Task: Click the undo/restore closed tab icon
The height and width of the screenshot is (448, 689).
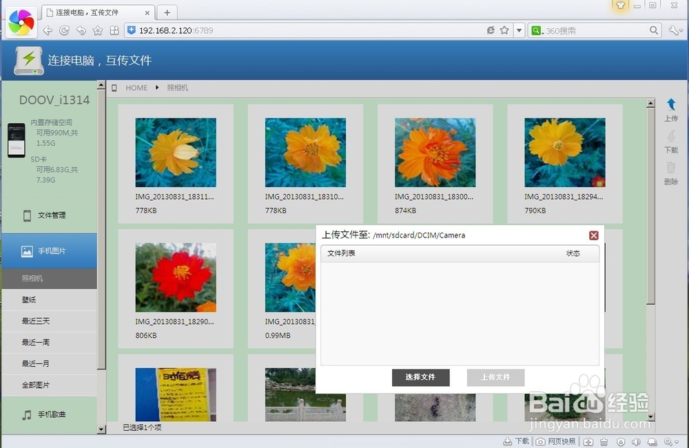Action: [x=81, y=30]
